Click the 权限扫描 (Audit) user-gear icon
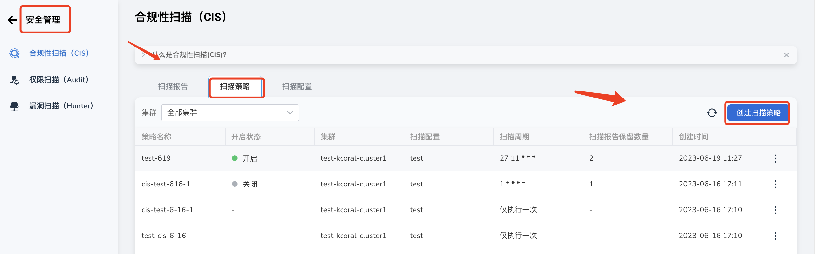 [x=14, y=80]
